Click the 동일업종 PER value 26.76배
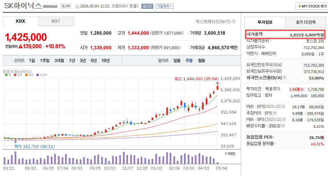The image size is (328, 176). [317, 138]
